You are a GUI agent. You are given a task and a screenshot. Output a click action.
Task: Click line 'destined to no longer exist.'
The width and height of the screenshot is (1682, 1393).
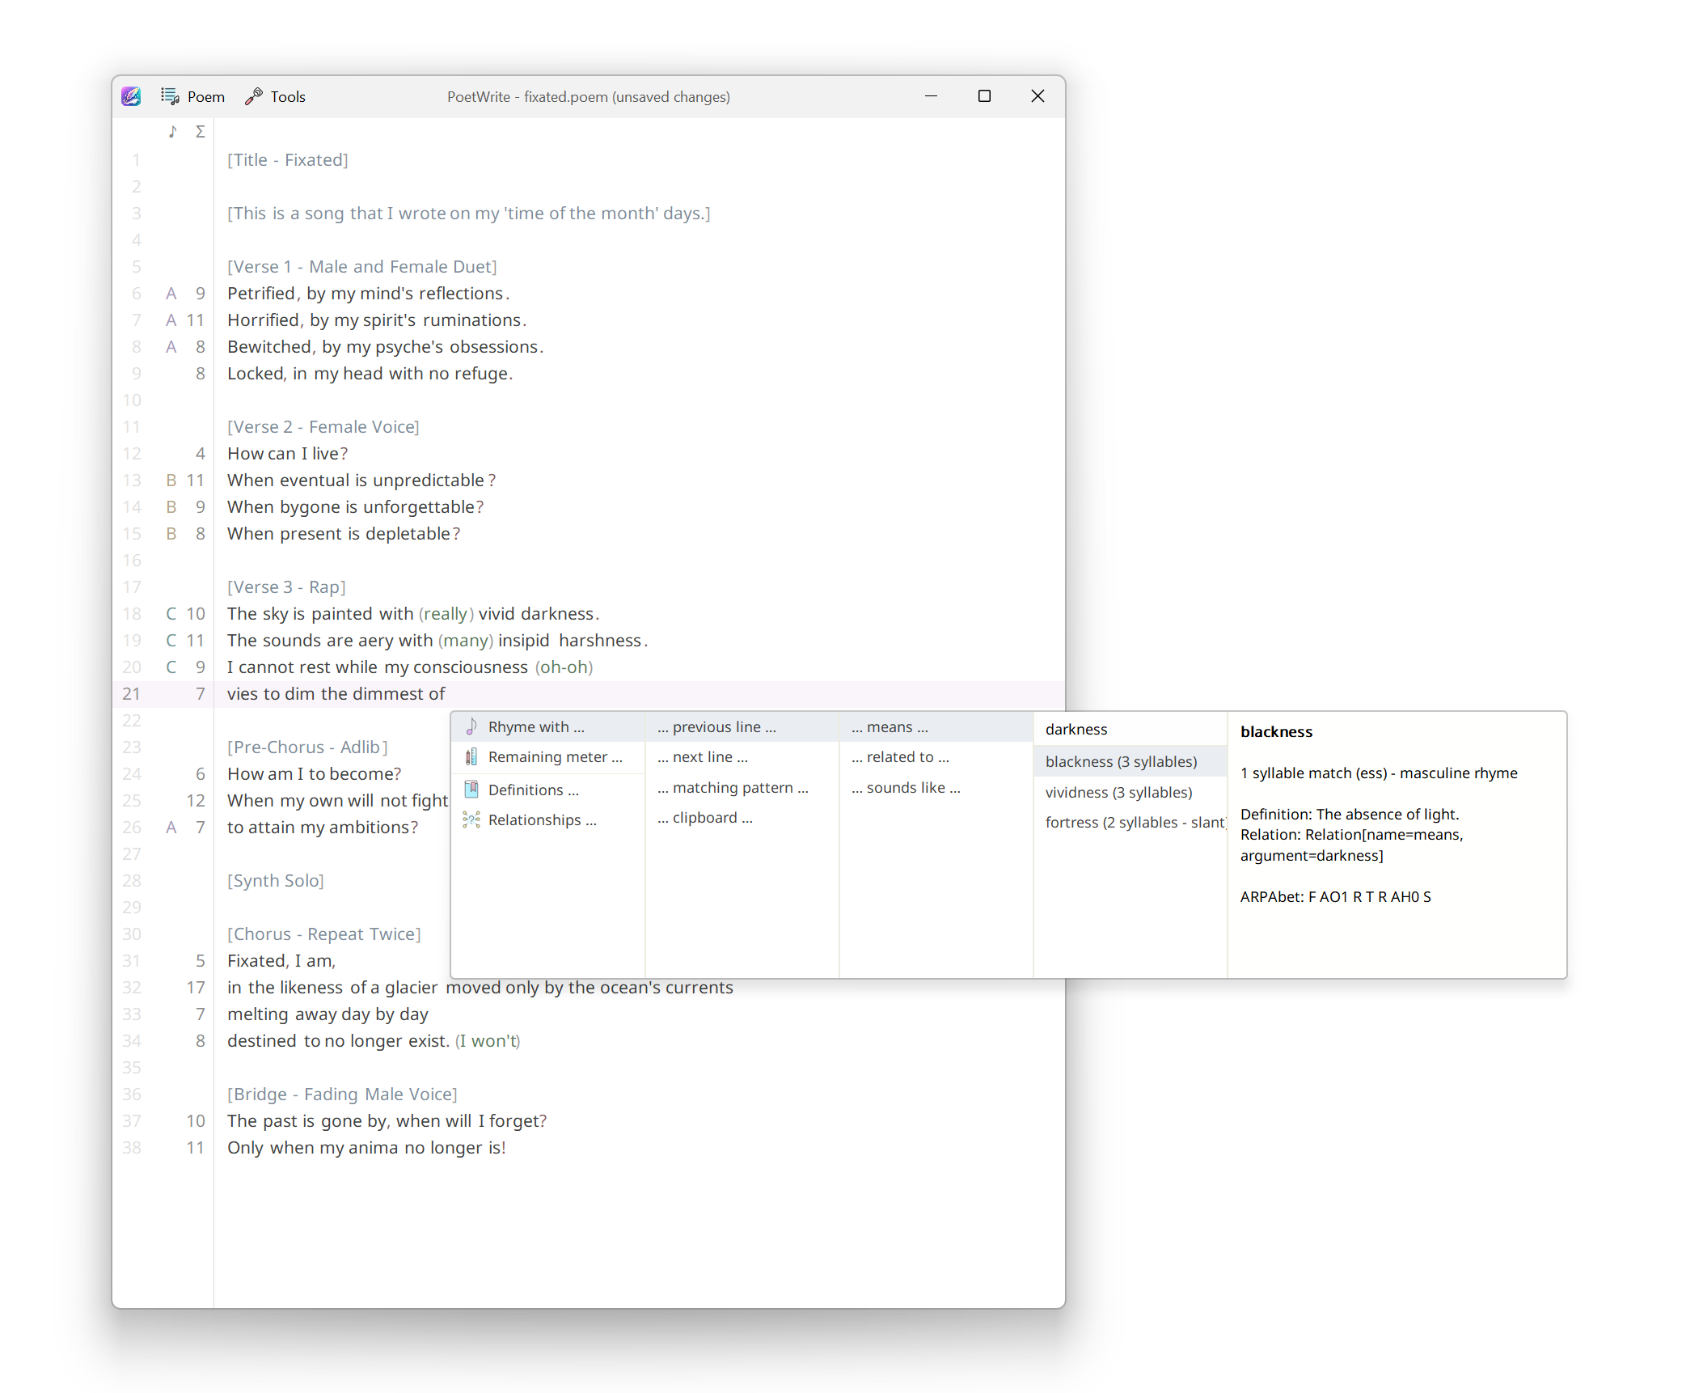[x=338, y=1041]
